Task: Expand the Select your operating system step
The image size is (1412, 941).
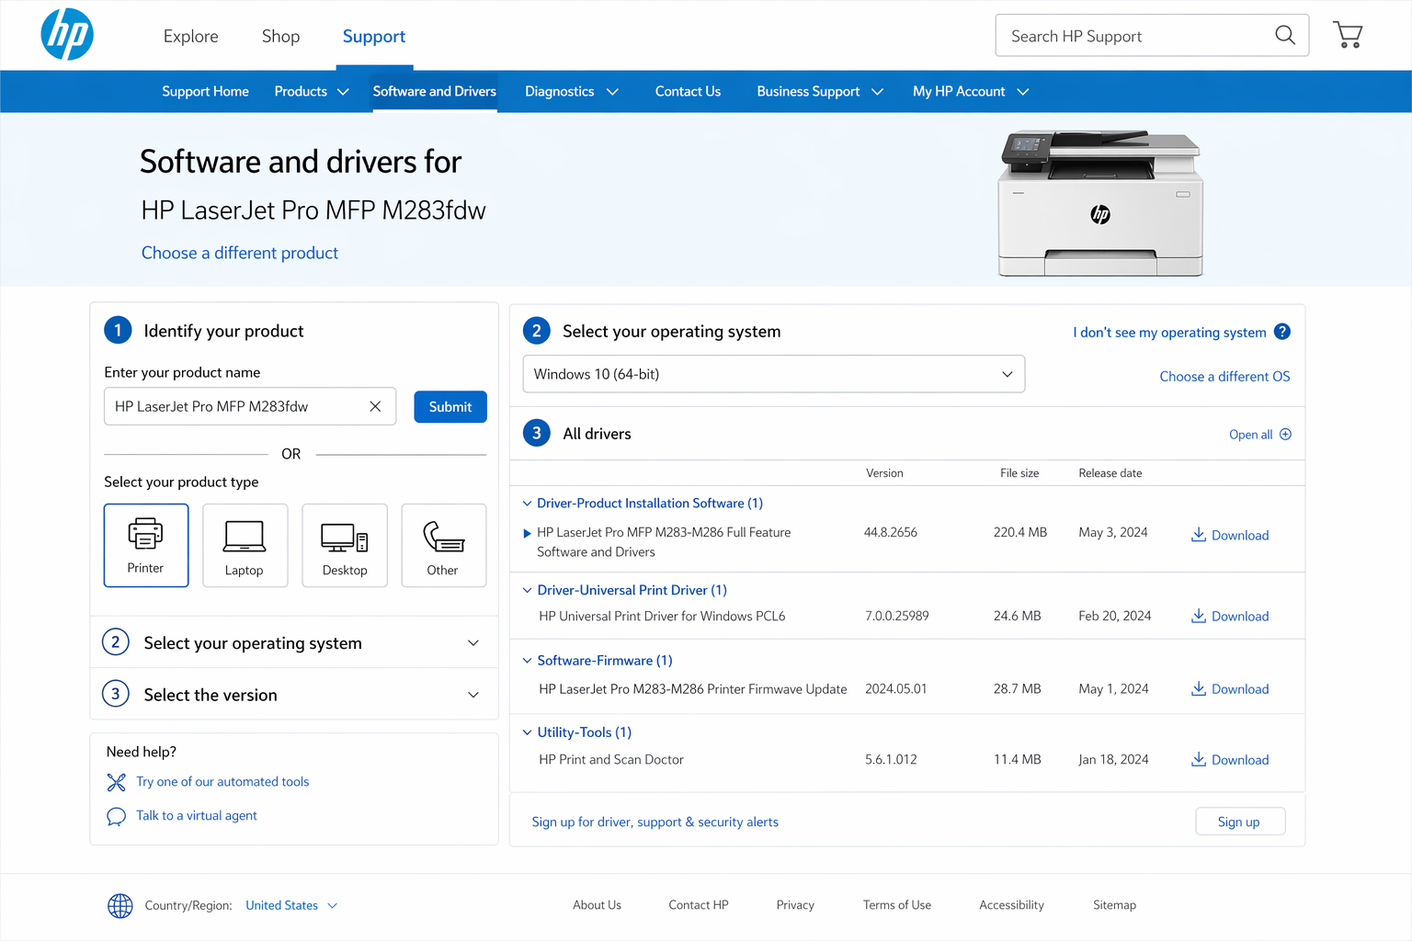Action: [x=473, y=642]
